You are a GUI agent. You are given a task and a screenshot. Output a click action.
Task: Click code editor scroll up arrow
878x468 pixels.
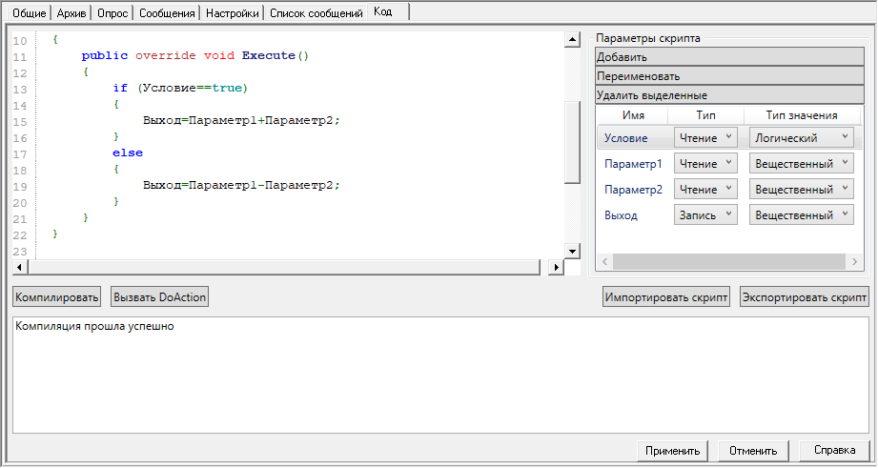tap(572, 39)
